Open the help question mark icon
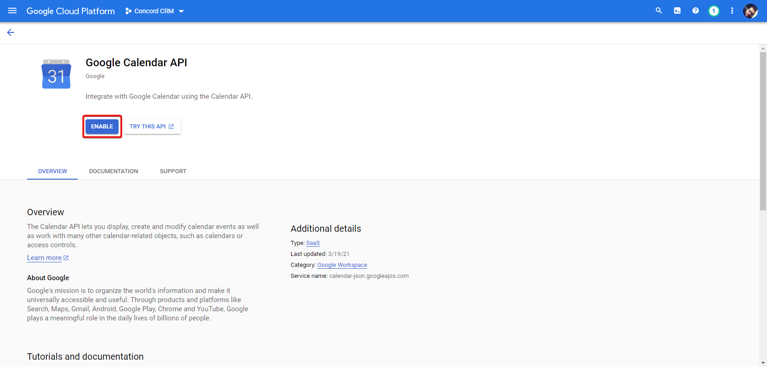Screen dimensions: 767x367 tap(695, 11)
